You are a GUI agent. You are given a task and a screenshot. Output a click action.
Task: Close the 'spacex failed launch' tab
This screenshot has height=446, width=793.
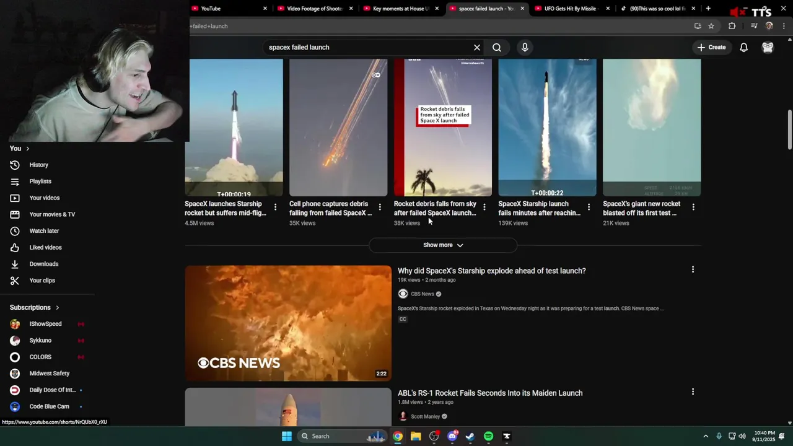(522, 9)
